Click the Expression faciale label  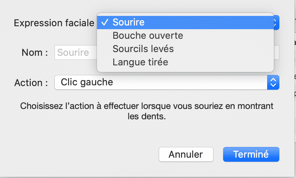54,23
